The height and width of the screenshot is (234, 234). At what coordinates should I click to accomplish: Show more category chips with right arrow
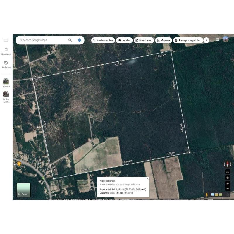point(206,40)
